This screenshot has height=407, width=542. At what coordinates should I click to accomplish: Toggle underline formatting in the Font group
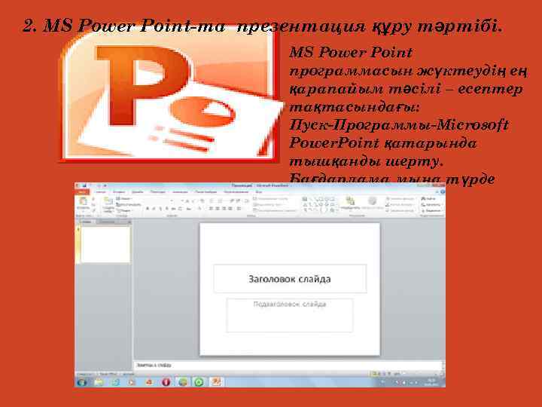click(x=160, y=209)
